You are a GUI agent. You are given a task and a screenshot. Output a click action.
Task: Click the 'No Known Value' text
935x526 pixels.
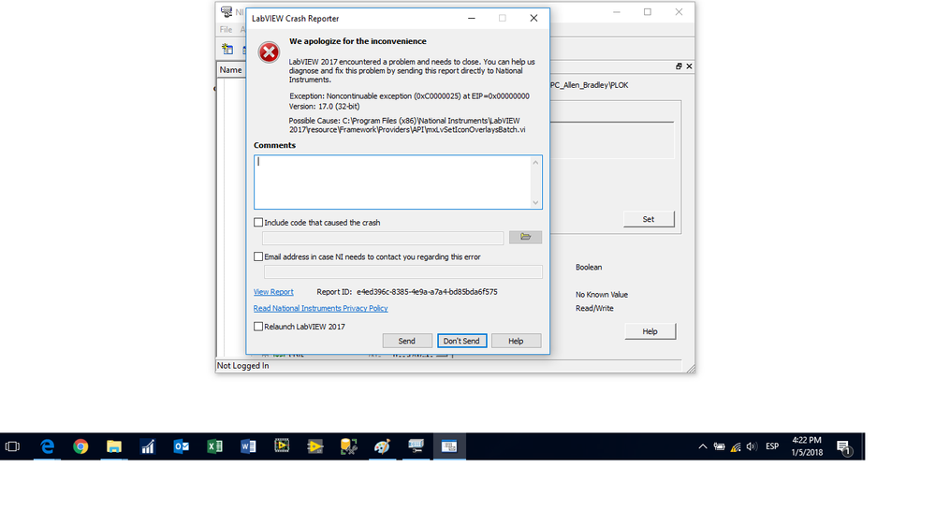[x=602, y=295]
